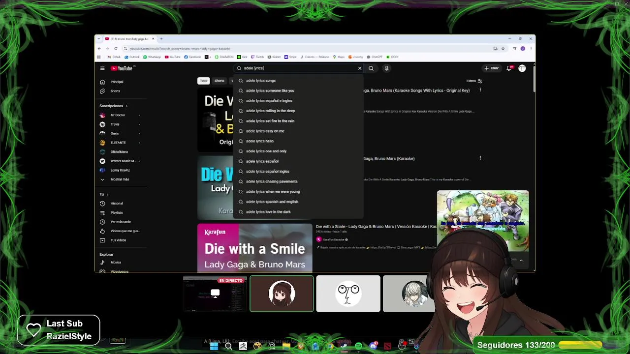This screenshot has height=354, width=630.
Task: Open File Explorer folder on taskbar
Action: [286, 346]
